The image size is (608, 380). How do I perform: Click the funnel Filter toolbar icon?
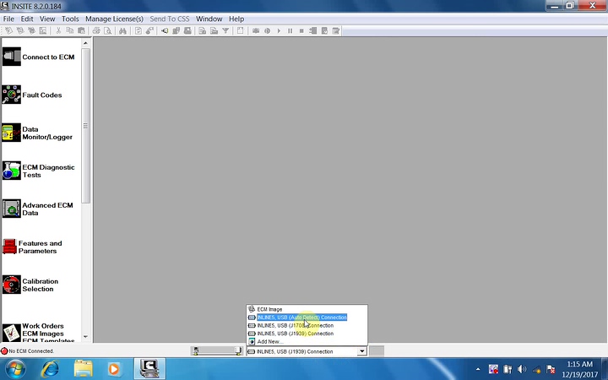point(225,30)
